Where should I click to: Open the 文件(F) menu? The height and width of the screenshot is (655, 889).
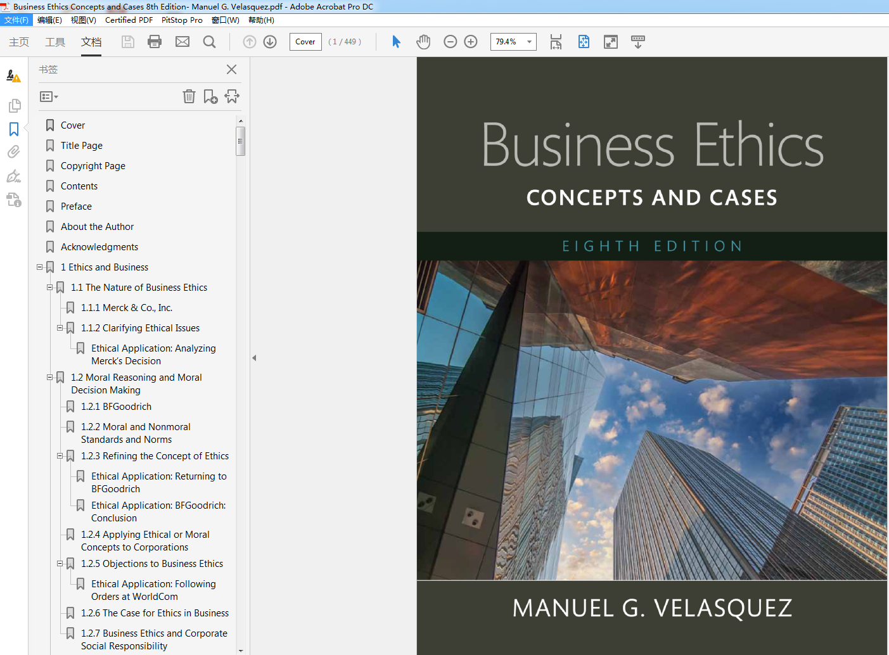click(x=16, y=20)
